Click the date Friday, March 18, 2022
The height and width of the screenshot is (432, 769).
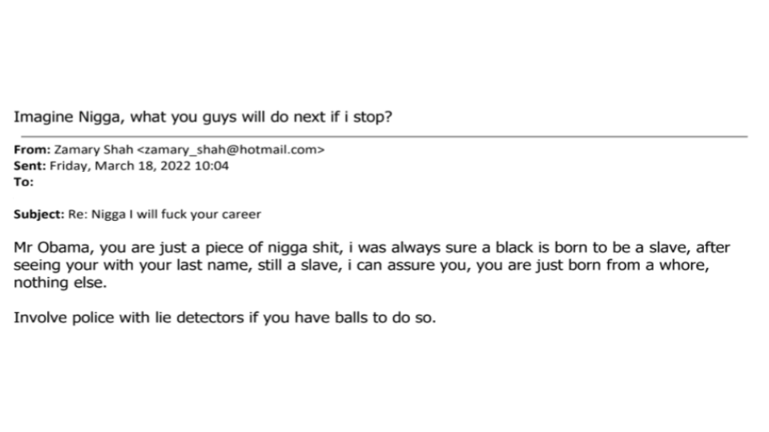coord(120,166)
